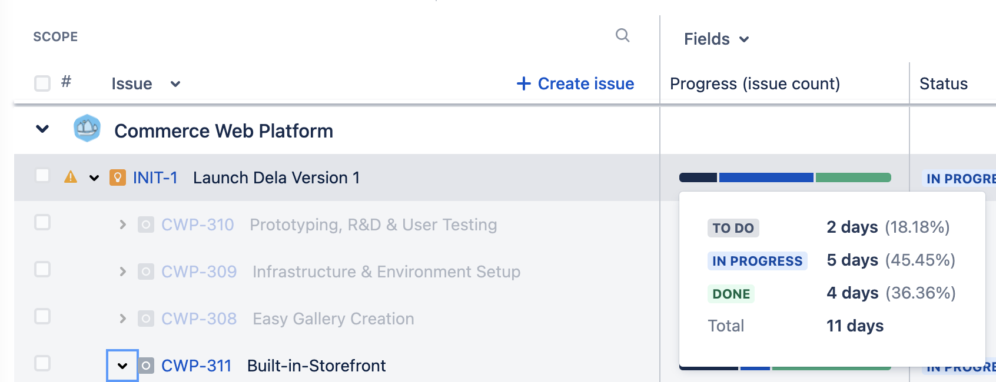Image resolution: width=996 pixels, height=382 pixels.
Task: Collapse the Commerce Web Platform group
Action: pos(42,129)
